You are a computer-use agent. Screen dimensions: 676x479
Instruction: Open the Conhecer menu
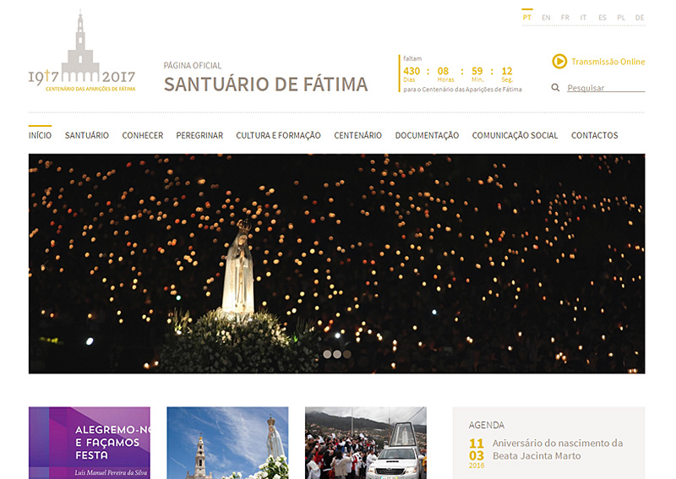tap(143, 135)
